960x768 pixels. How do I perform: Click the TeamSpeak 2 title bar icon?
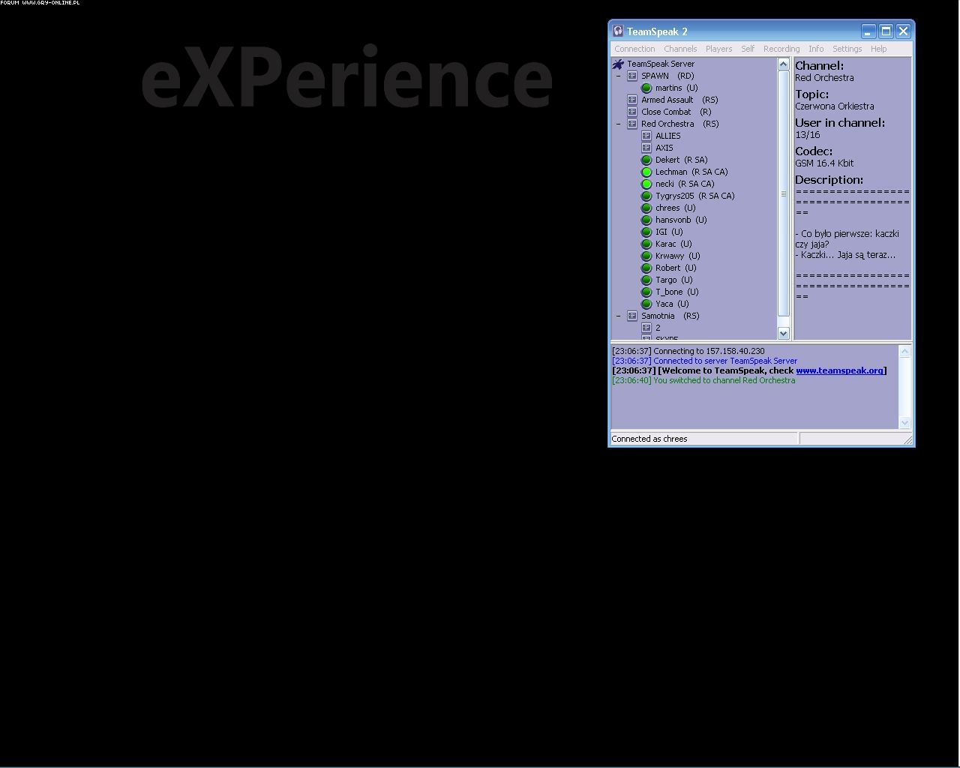(x=618, y=31)
